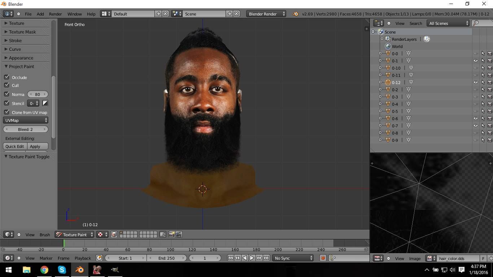Image resolution: width=493 pixels, height=277 pixels.
Task: Hide the 0-6 object using eye icon
Action: 475,118
